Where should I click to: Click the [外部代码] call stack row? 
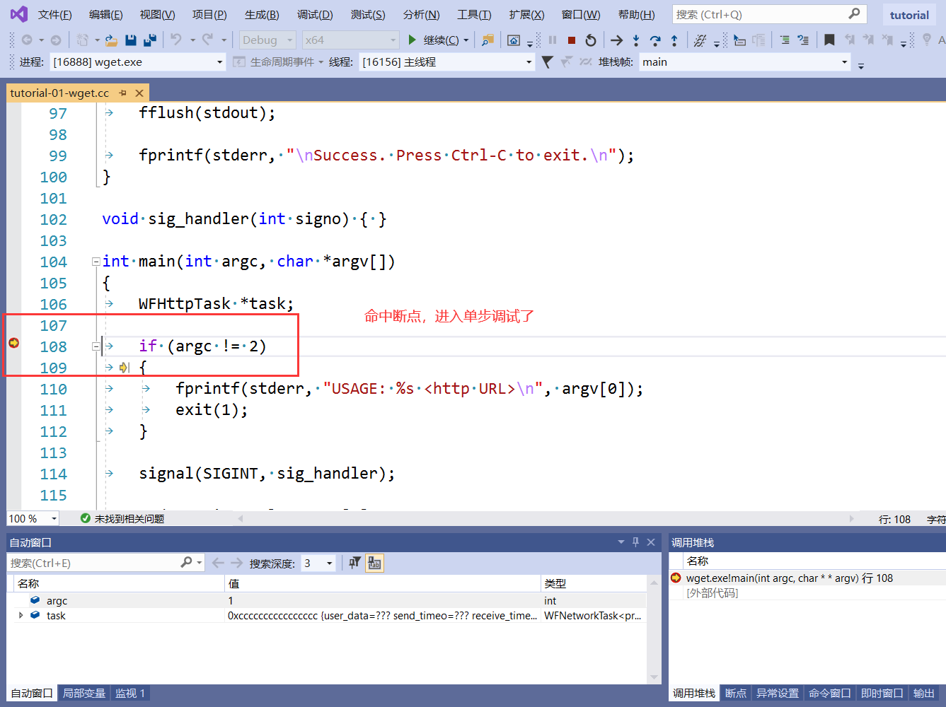807,593
